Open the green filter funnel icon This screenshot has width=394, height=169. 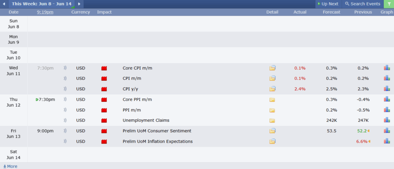389,4
